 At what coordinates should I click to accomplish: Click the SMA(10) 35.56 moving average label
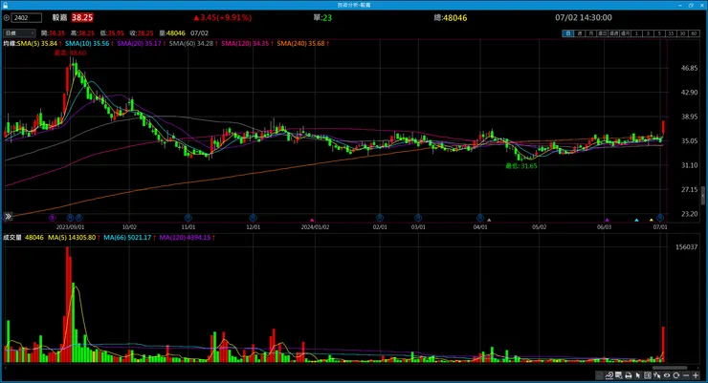(89, 43)
